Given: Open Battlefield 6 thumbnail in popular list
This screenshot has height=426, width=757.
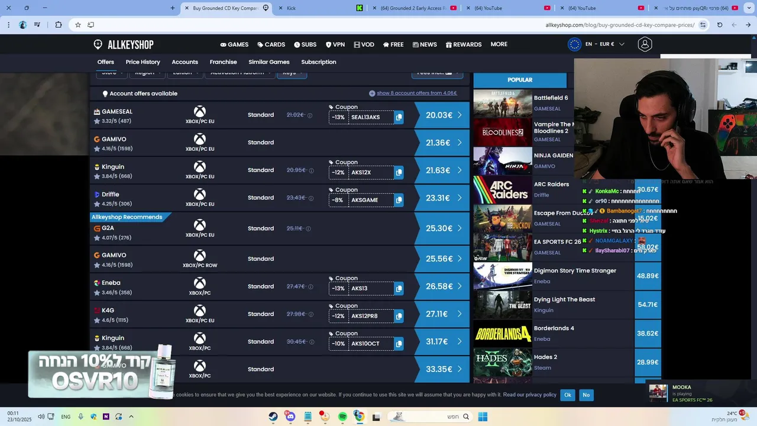Looking at the screenshot, I should (x=503, y=104).
